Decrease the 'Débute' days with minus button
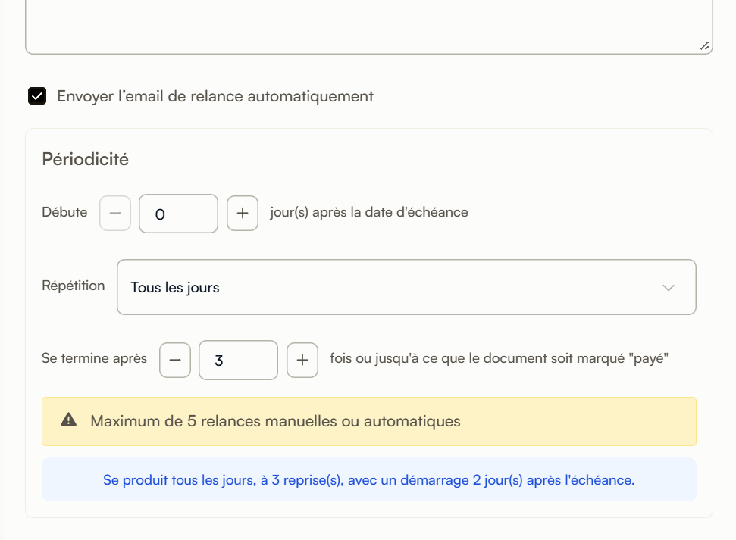 click(115, 213)
